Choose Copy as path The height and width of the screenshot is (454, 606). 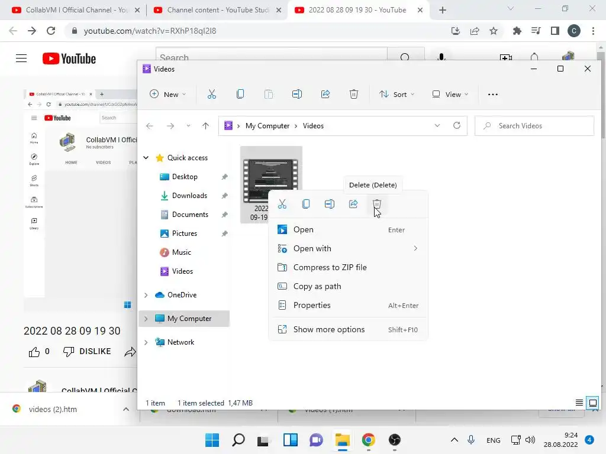click(348, 287)
